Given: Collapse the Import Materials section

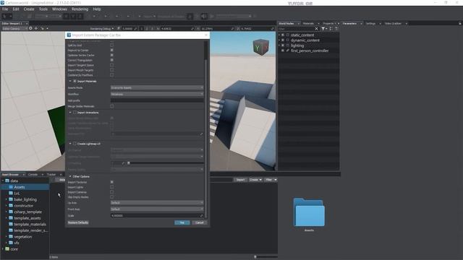Looking at the screenshot, I should (70, 81).
